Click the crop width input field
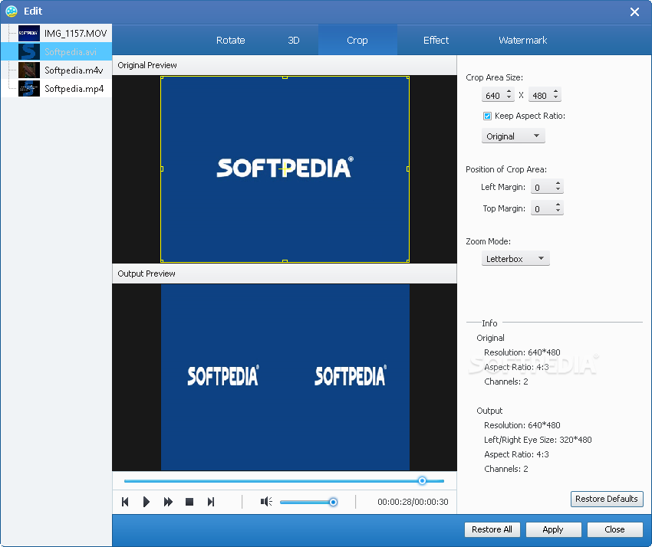652x547 pixels. 493,96
